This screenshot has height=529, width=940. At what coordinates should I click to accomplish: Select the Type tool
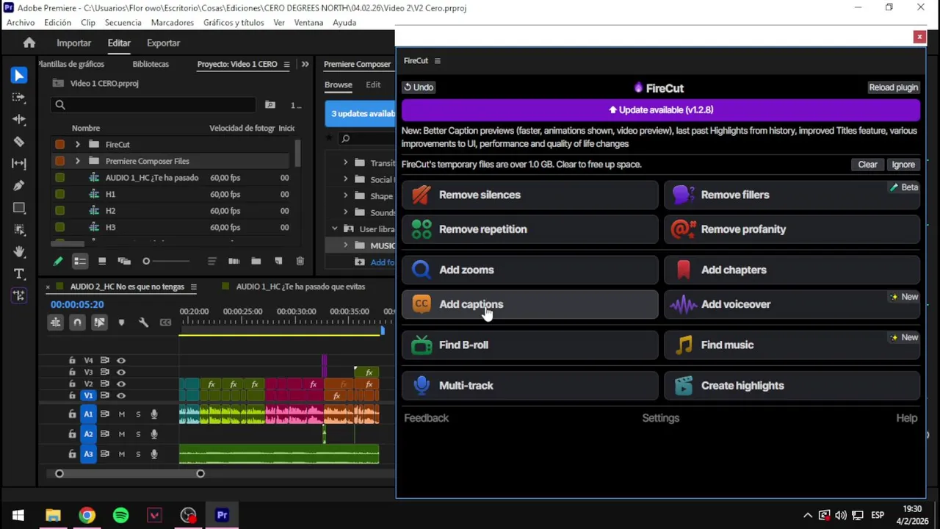pyautogui.click(x=19, y=273)
